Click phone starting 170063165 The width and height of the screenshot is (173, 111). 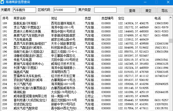click(161, 72)
